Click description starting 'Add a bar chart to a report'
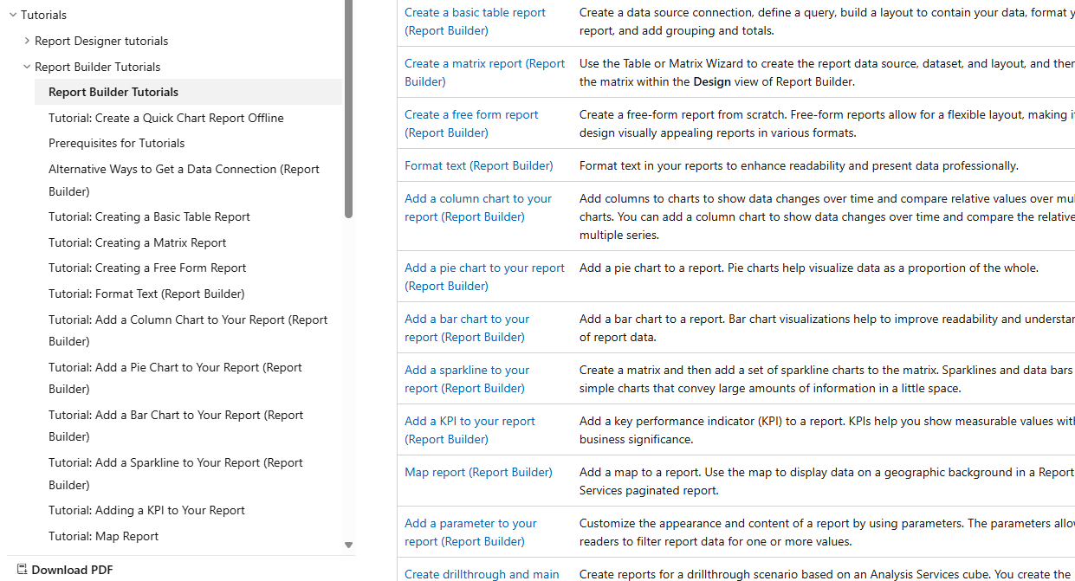 pos(827,328)
